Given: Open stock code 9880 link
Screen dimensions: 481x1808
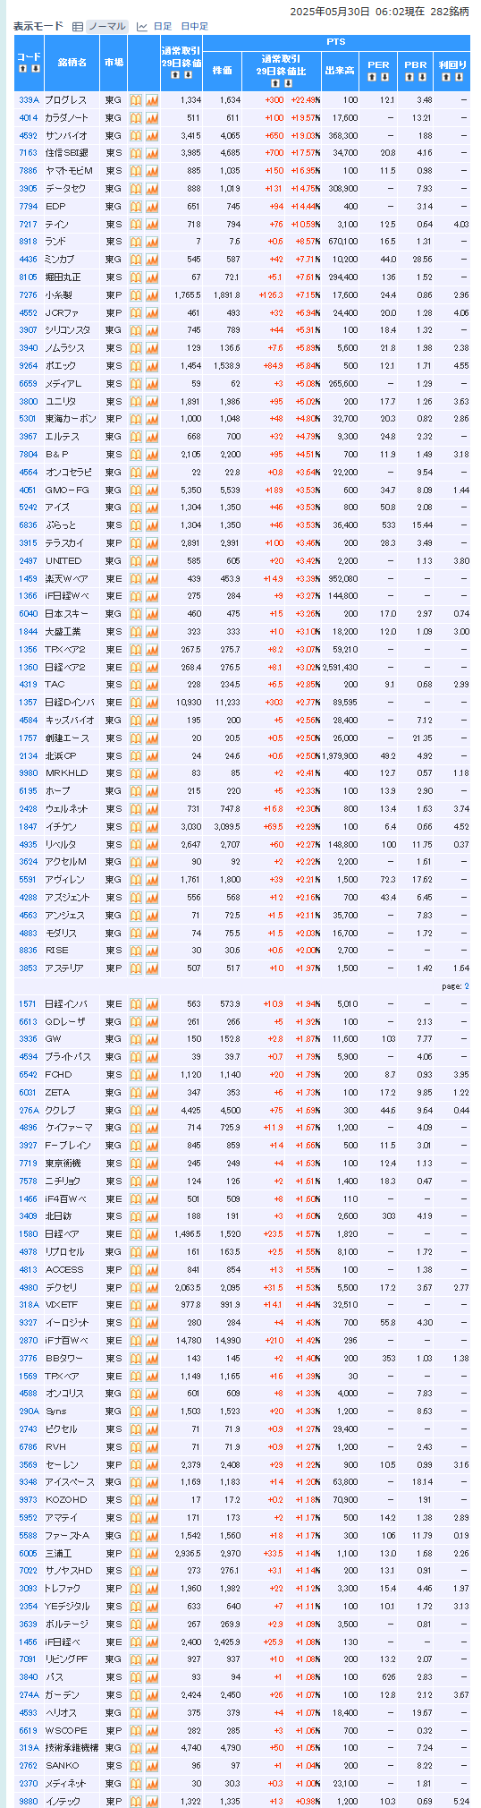Looking at the screenshot, I should [29, 1802].
